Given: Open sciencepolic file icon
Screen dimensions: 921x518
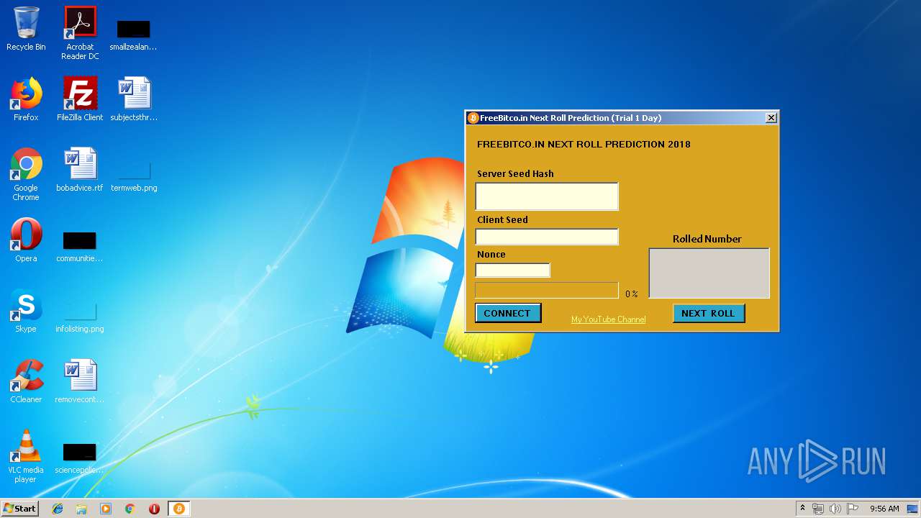Looking at the screenshot, I should tap(80, 458).
